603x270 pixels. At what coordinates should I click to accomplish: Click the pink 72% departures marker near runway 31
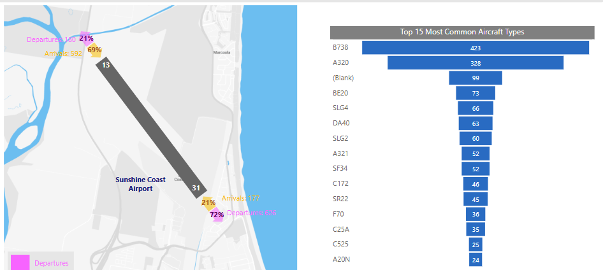click(x=217, y=215)
